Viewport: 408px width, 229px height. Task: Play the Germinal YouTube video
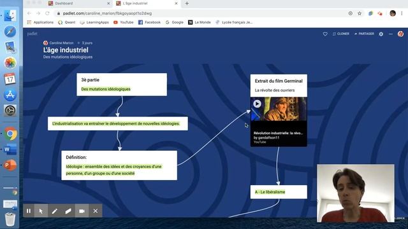coord(257,104)
